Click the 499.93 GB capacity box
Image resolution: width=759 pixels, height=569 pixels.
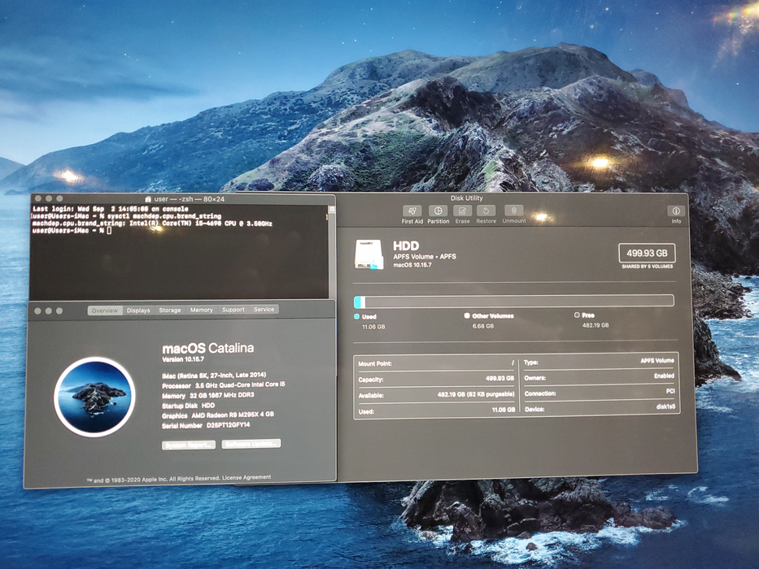[647, 253]
